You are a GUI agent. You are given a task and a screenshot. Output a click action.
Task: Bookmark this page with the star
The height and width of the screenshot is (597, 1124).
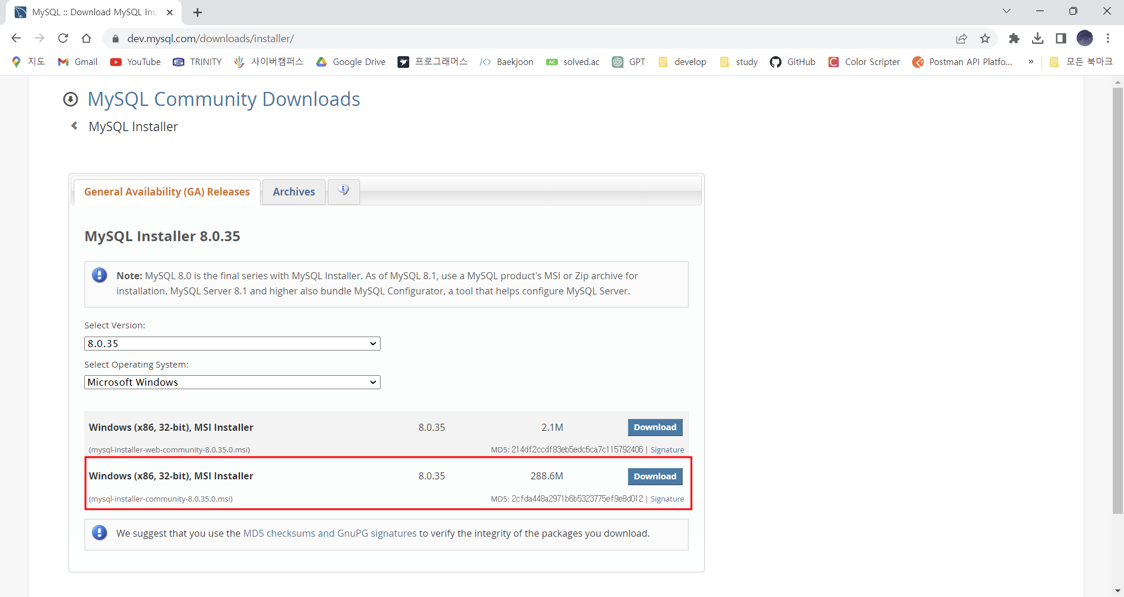[x=985, y=39]
